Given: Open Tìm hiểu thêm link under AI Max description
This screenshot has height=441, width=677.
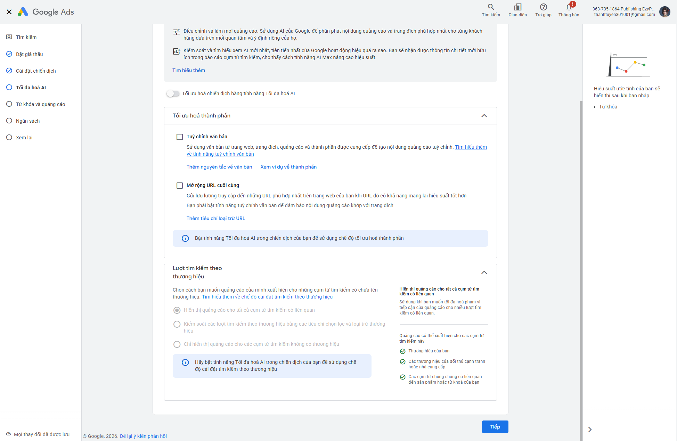Looking at the screenshot, I should click(189, 70).
